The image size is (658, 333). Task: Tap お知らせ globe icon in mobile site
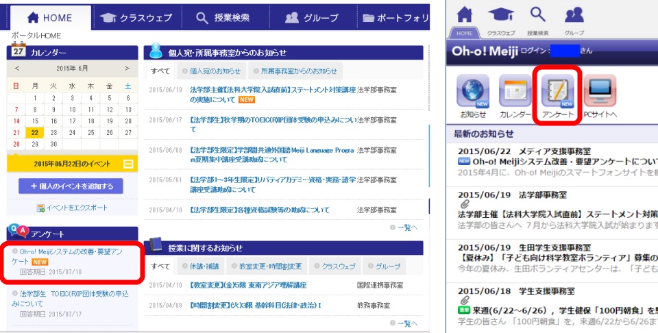(x=473, y=91)
